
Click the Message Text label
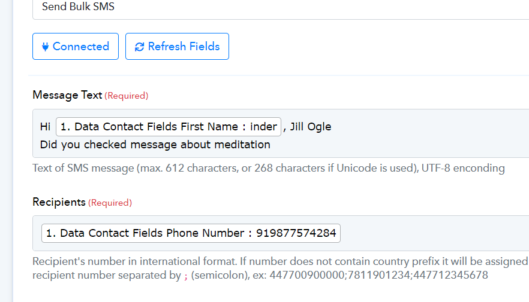click(x=67, y=95)
